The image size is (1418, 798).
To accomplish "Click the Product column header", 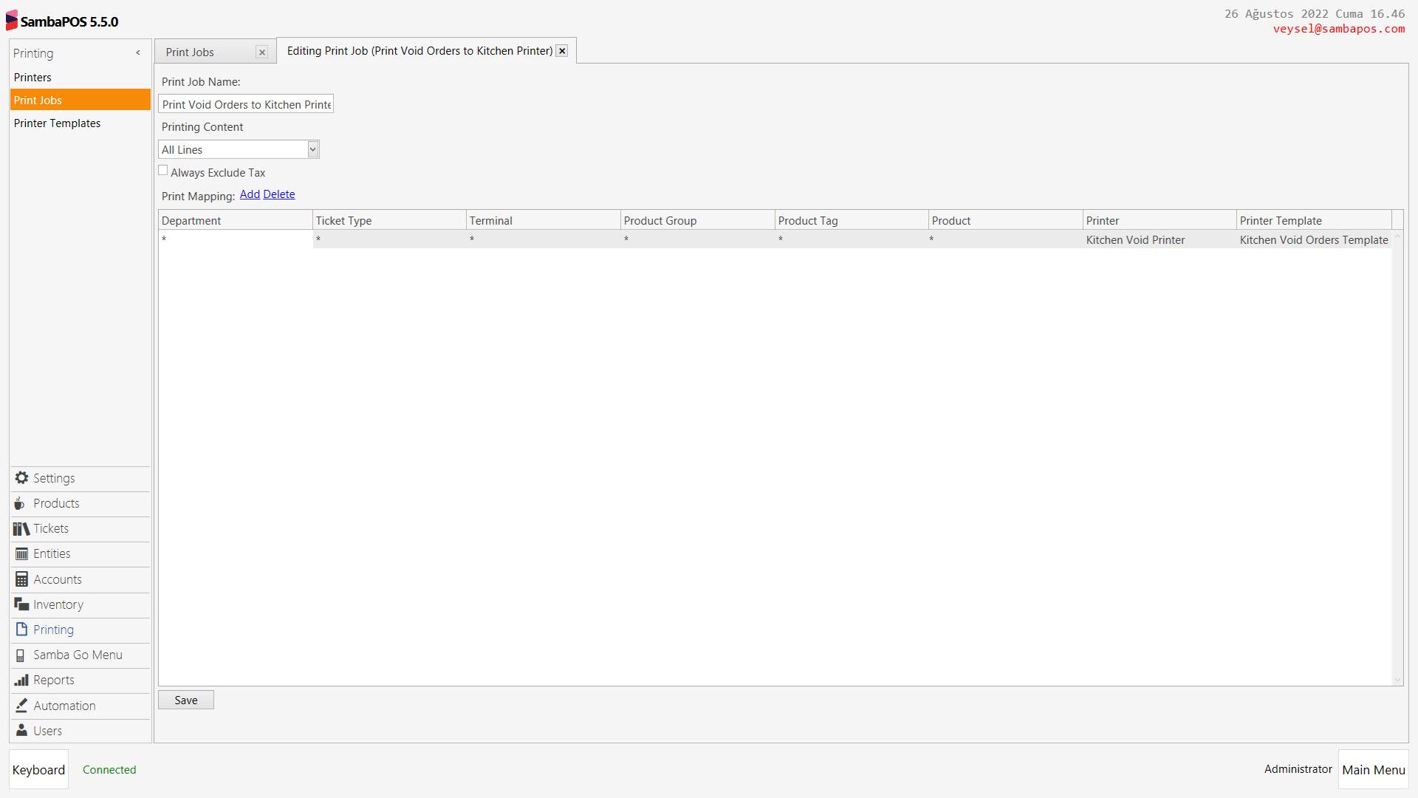I will [1005, 220].
